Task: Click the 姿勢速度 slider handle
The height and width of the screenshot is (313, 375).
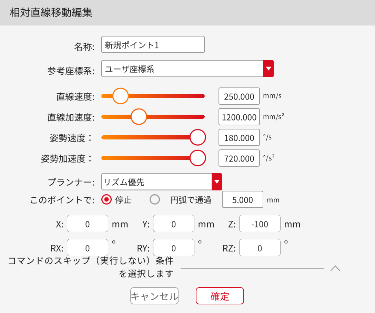Action: point(198,138)
